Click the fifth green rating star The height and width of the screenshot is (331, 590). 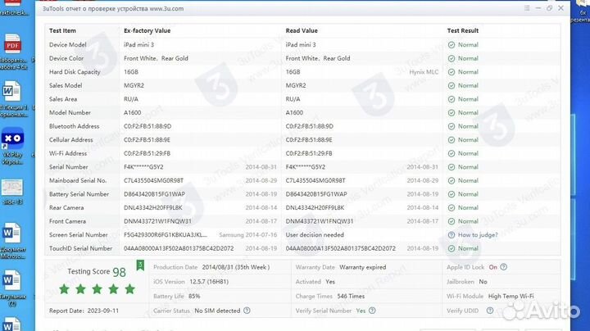(127, 288)
